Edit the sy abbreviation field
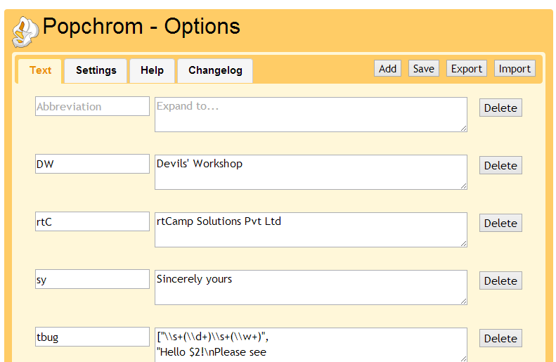Screen dimensions: 556x362 point(92,279)
